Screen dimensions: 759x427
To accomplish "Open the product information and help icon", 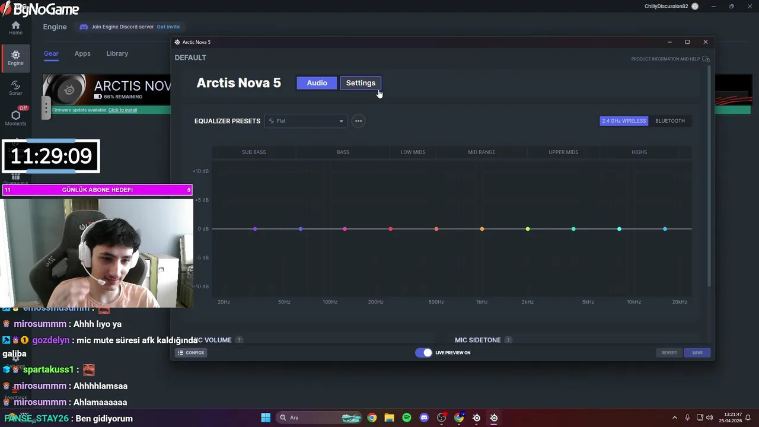I will [706, 59].
